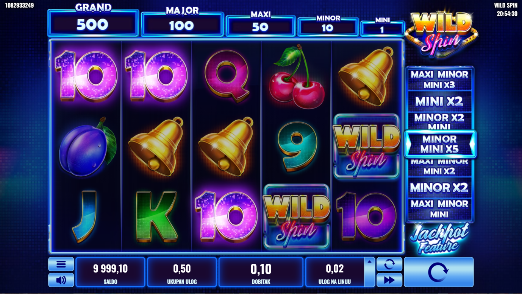This screenshot has width=522, height=294.
Task: Click the large spin button
Action: tap(439, 272)
